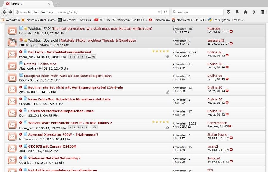Open Wikipedia – Die freie E... bookmark
Image resolution: width=268 pixels, height=172 pixels.
tap(130, 20)
